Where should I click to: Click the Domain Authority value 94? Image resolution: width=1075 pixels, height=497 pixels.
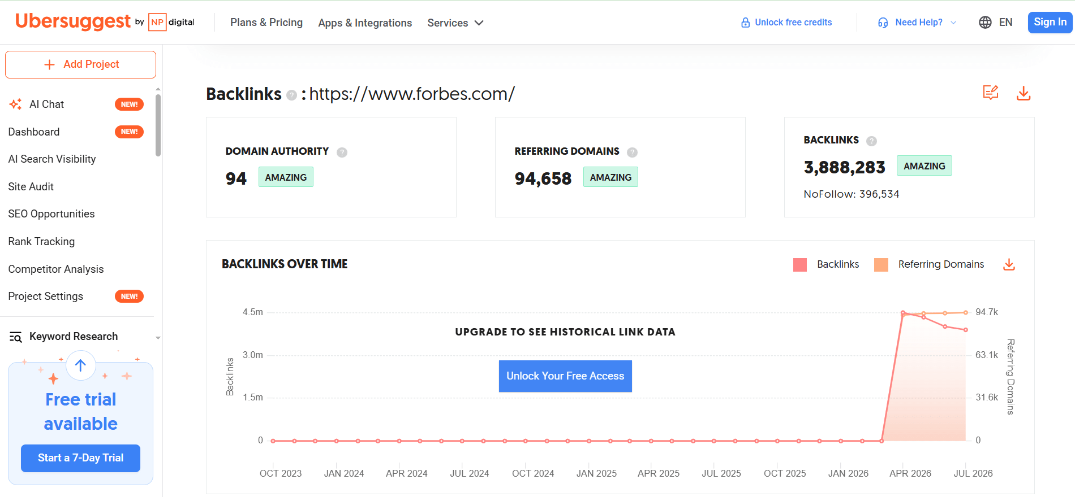coord(236,178)
